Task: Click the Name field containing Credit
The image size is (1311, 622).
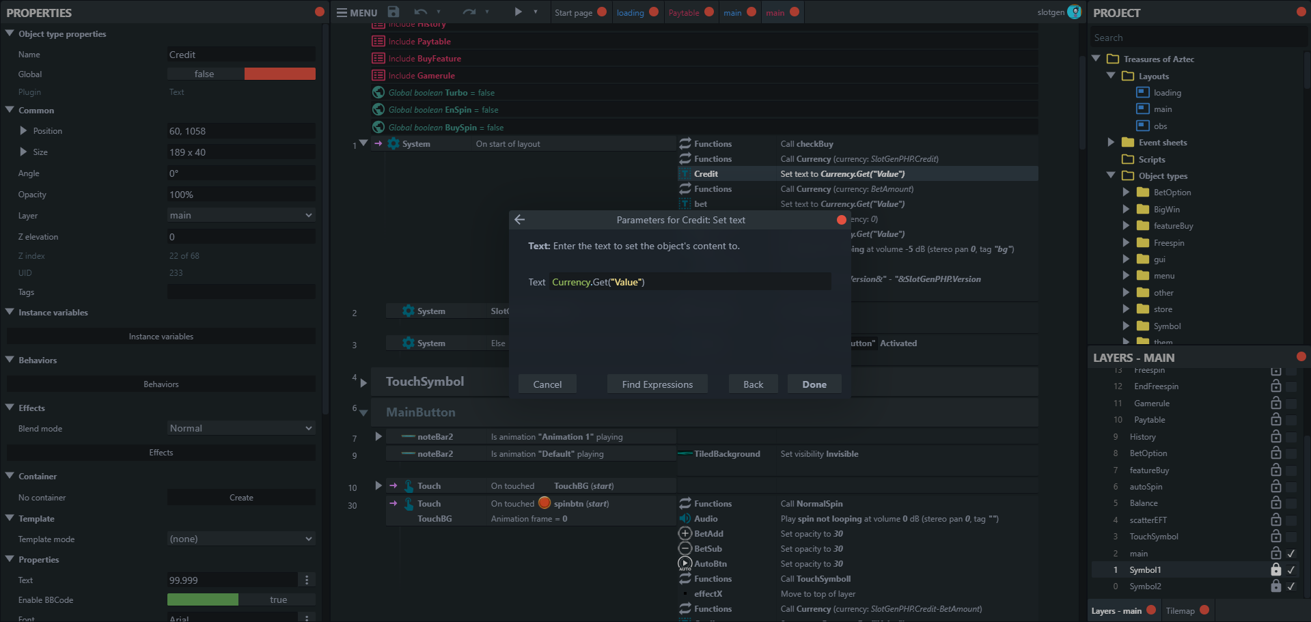Action: click(x=241, y=55)
